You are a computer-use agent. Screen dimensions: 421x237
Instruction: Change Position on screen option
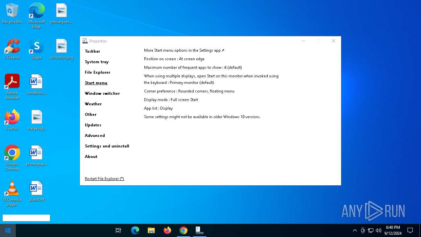pos(174,59)
